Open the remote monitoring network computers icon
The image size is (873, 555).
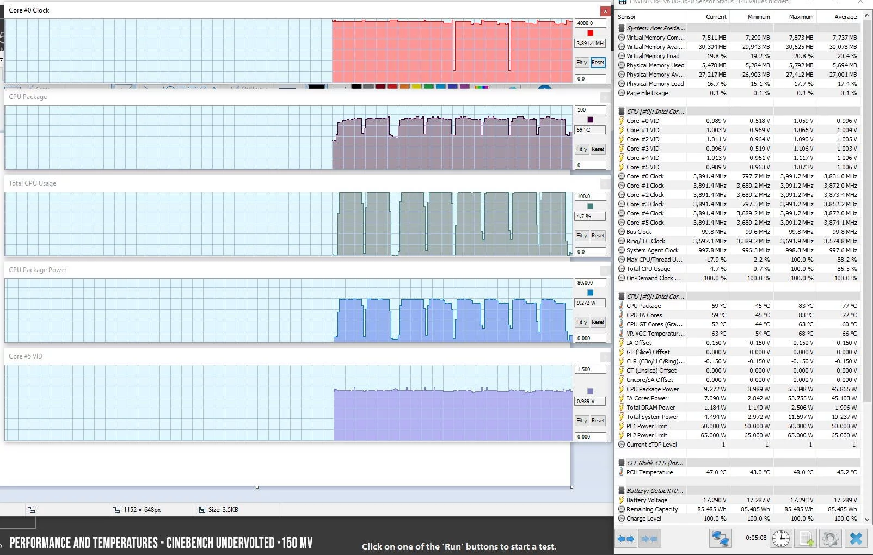click(720, 539)
